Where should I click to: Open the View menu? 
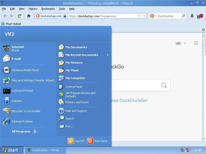pos(22,9)
